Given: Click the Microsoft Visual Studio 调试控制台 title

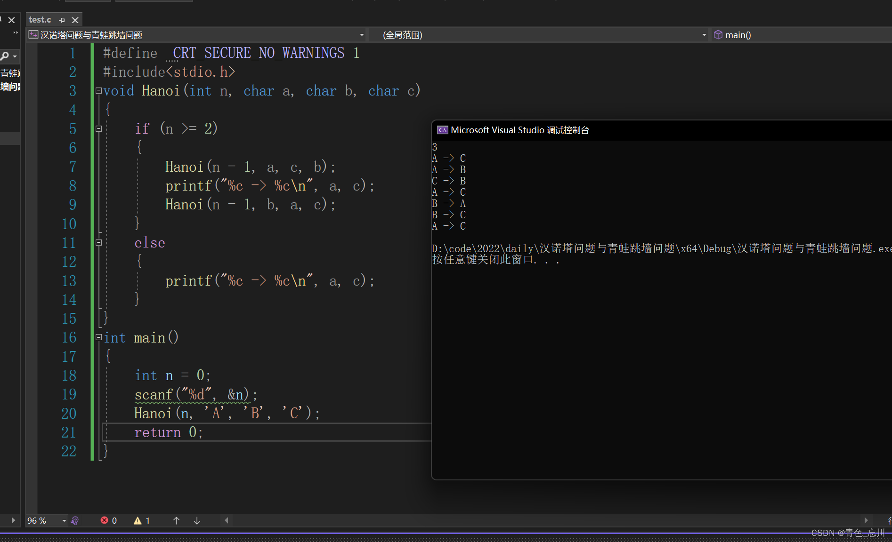Looking at the screenshot, I should [520, 130].
